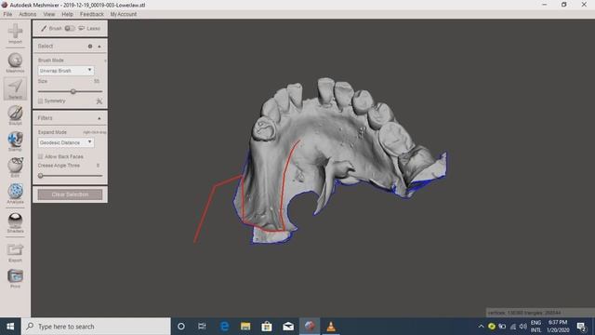The image size is (595, 335).
Task: Open the Import tool in sidebar
Action: point(15,33)
